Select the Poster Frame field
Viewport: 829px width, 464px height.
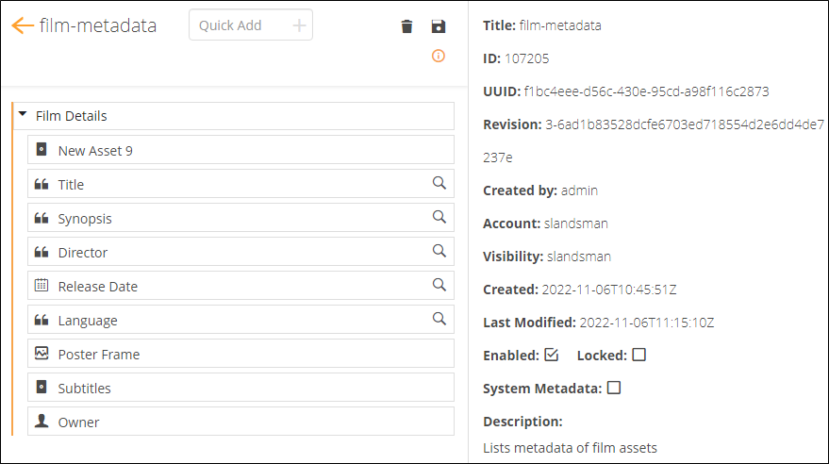(x=240, y=354)
